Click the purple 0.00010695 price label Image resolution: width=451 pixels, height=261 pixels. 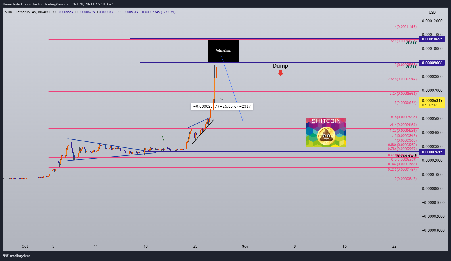[432, 39]
